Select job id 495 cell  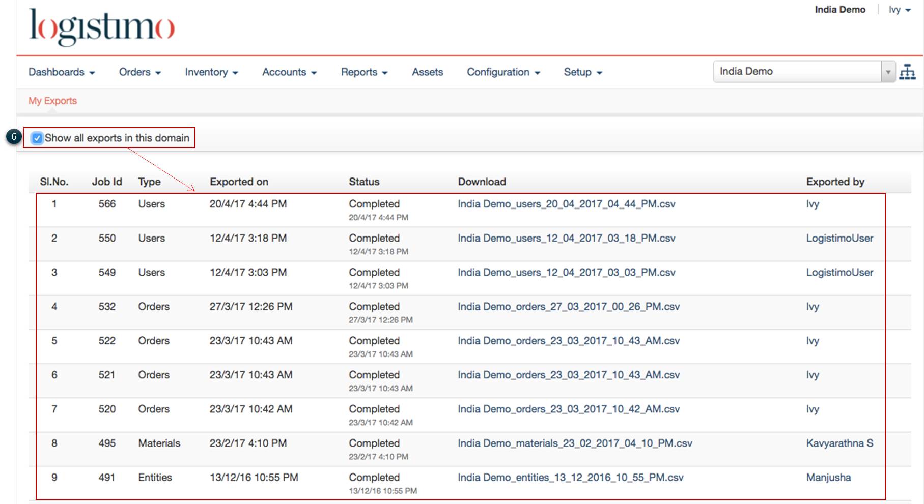(107, 443)
